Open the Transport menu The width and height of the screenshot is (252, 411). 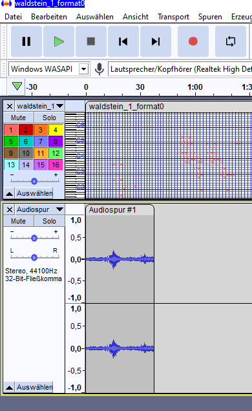point(173,17)
